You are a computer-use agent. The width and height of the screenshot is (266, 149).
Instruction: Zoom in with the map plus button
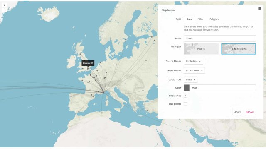pyautogui.click(x=4, y=5)
